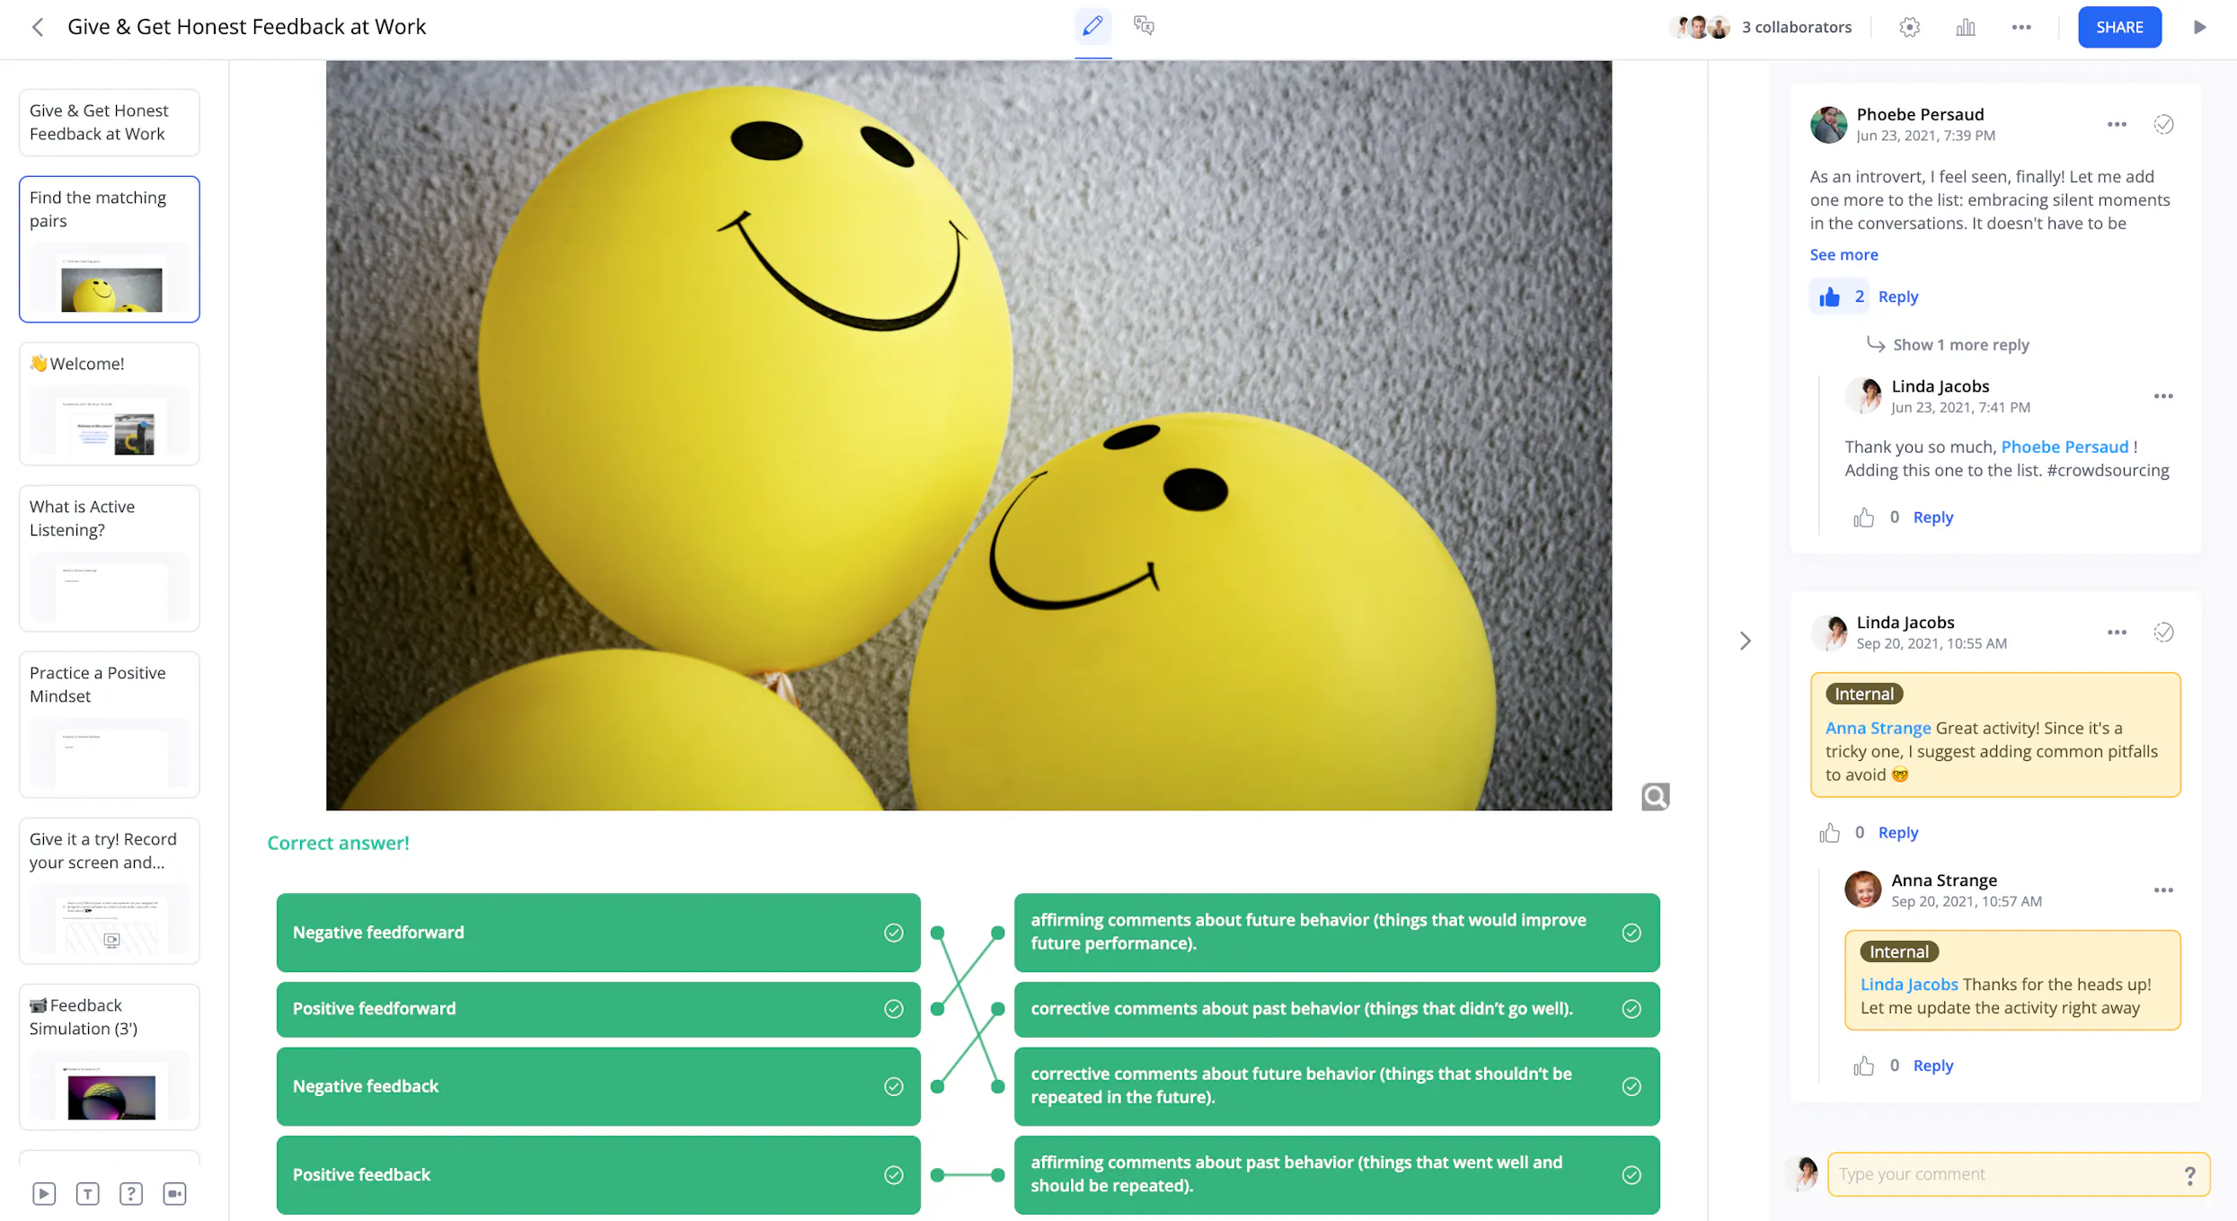Switch to the pencil edit mode tab
This screenshot has height=1221, width=2237.
(x=1092, y=26)
